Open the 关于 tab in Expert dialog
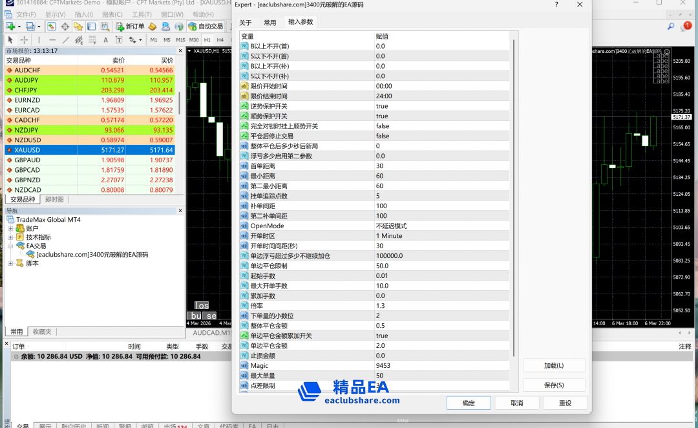The image size is (698, 428). tap(246, 23)
